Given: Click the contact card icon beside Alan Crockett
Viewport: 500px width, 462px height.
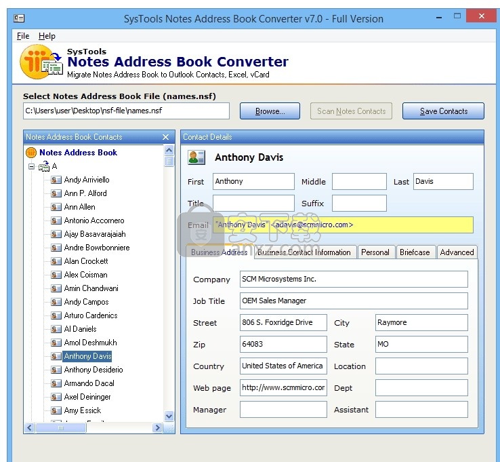Looking at the screenshot, I should click(56, 261).
